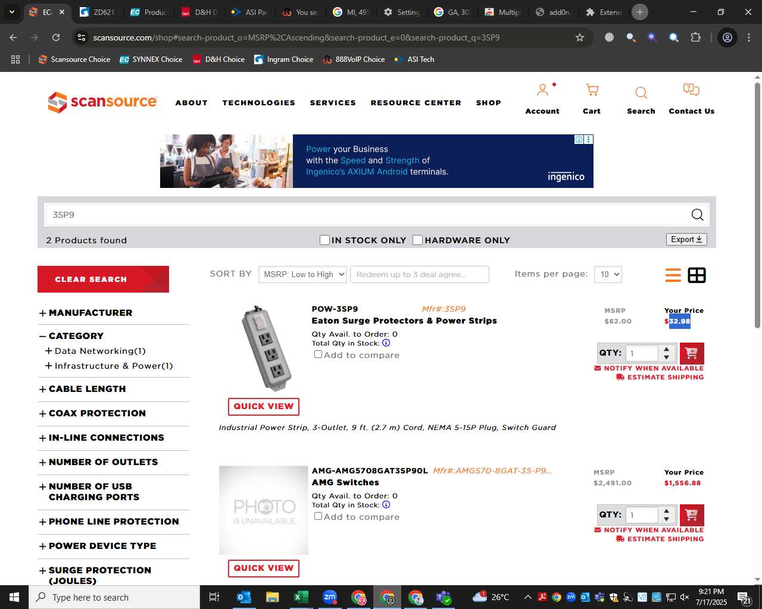Enable the IN STOCK ONLY checkbox
This screenshot has width=762, height=609.
[x=324, y=240]
